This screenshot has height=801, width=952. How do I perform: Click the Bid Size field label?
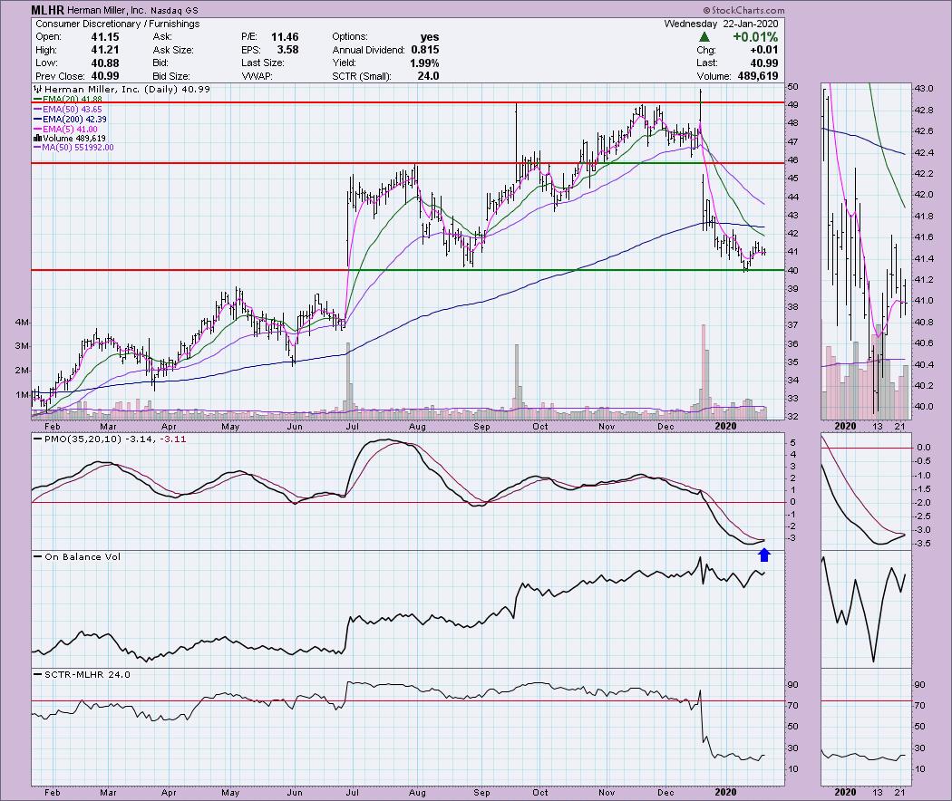click(171, 76)
